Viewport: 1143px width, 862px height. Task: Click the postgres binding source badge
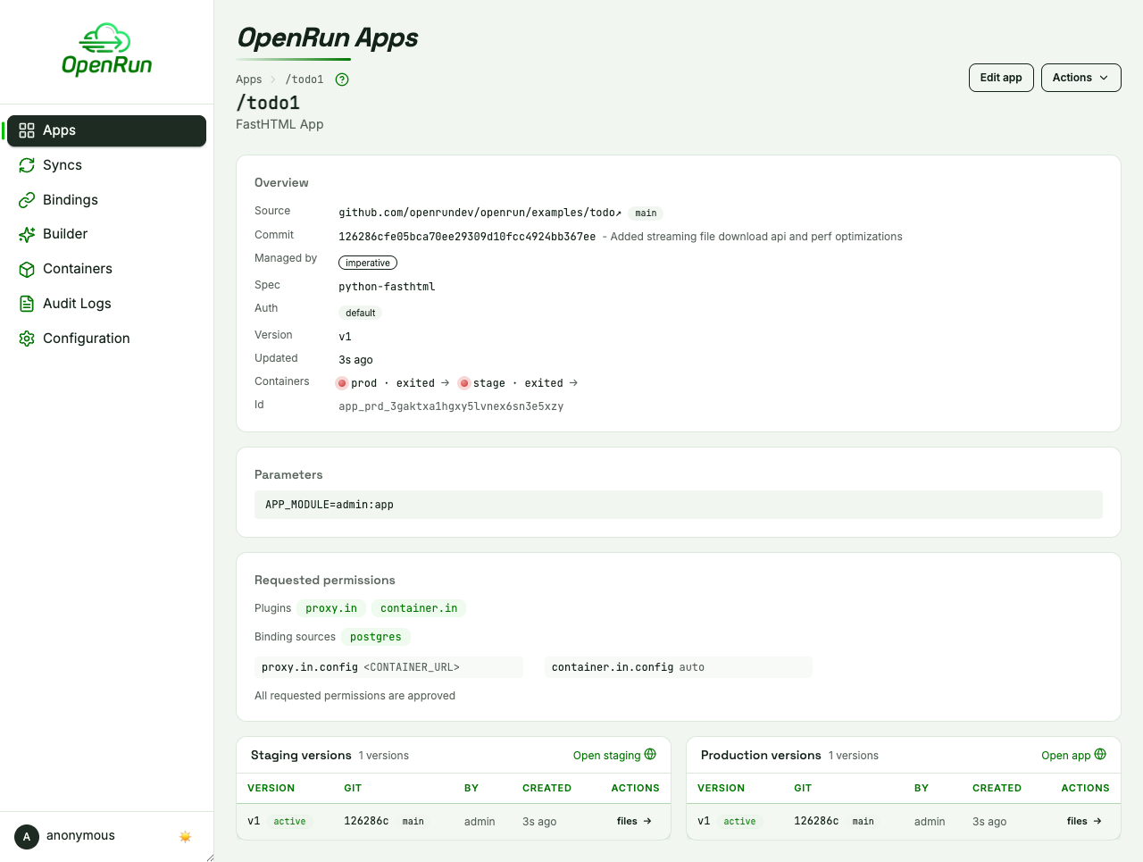(x=376, y=637)
